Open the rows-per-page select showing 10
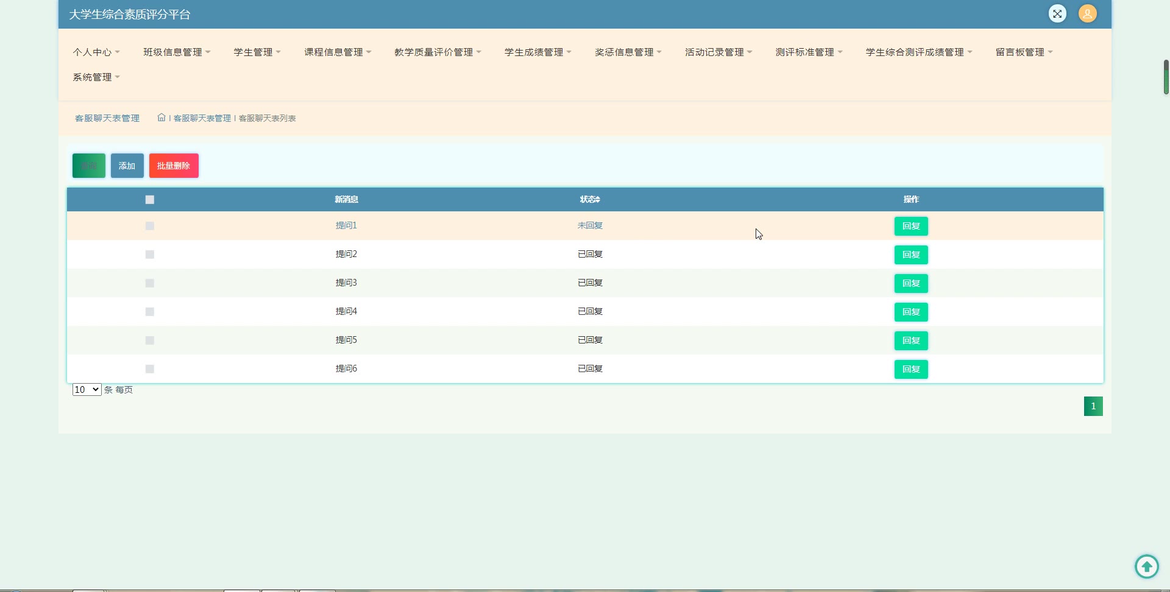Viewport: 1170px width, 592px height. [87, 390]
